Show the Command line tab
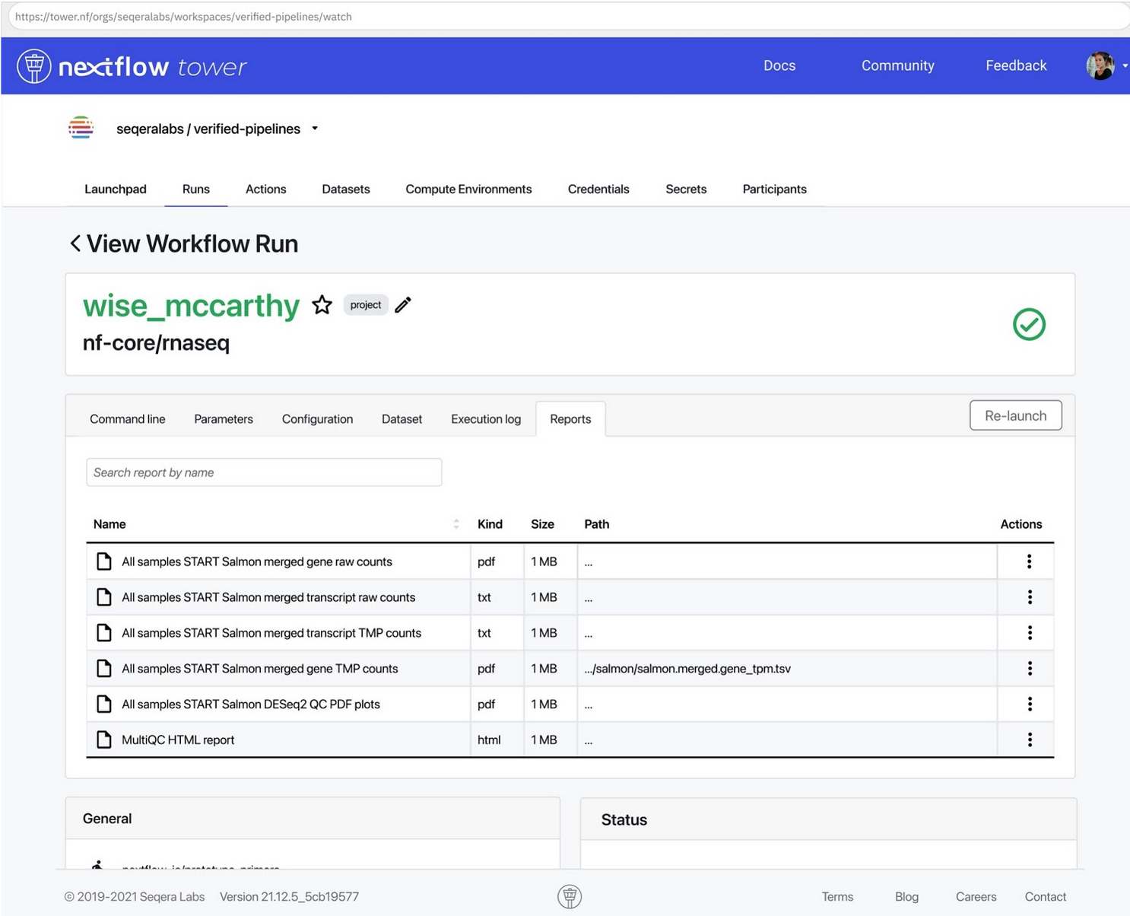The image size is (1130, 916). click(128, 419)
